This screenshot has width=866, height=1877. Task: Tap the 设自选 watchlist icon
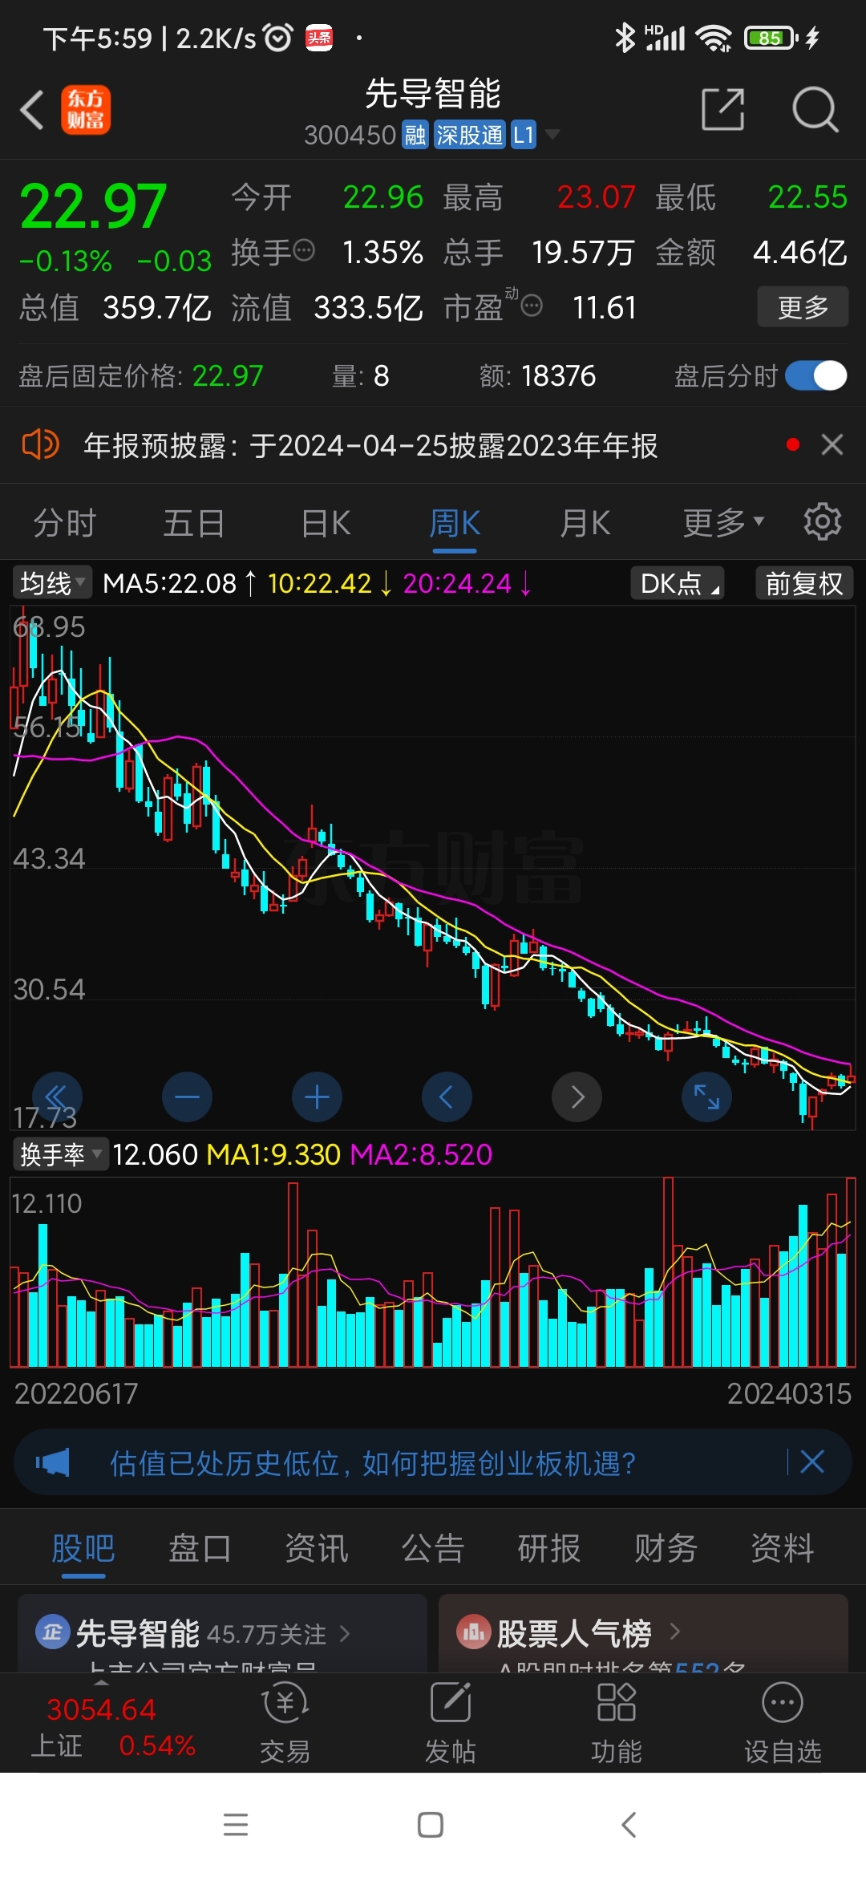[x=783, y=1701]
